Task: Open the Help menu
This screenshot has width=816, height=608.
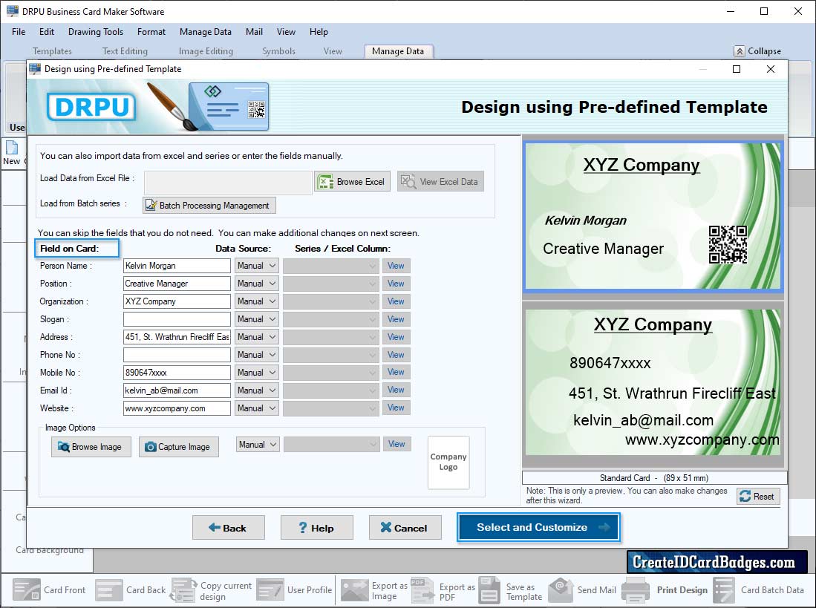Action: pyautogui.click(x=319, y=32)
